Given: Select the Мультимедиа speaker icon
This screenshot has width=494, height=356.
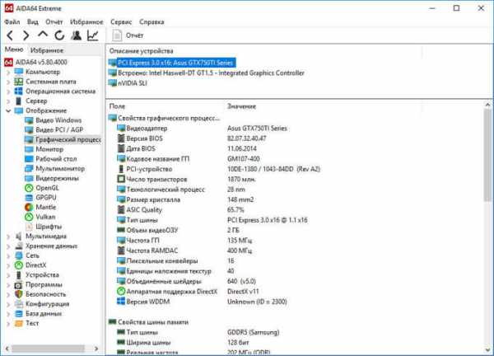Looking at the screenshot, I should 19,237.
